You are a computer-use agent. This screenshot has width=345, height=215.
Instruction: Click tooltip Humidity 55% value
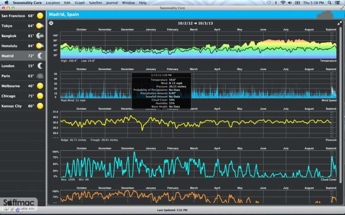point(172,104)
